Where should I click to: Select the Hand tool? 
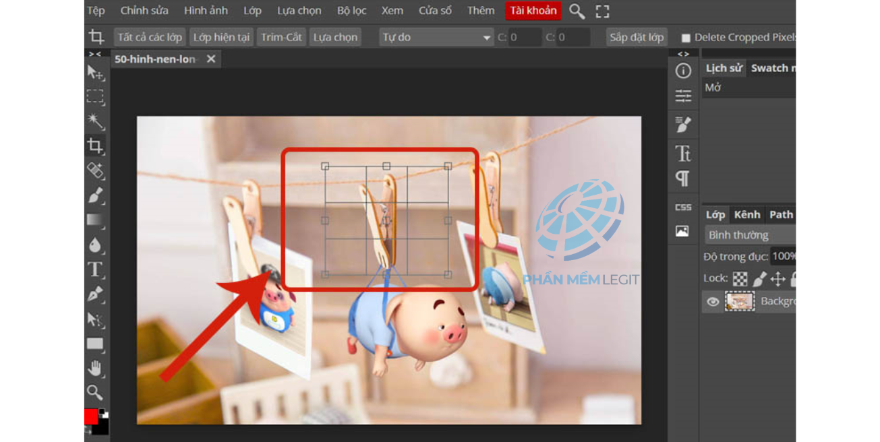[95, 368]
